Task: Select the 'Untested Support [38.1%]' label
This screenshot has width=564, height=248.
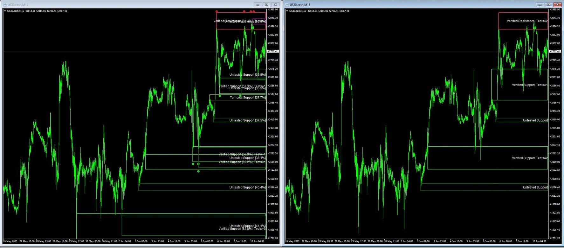Action: [247, 158]
